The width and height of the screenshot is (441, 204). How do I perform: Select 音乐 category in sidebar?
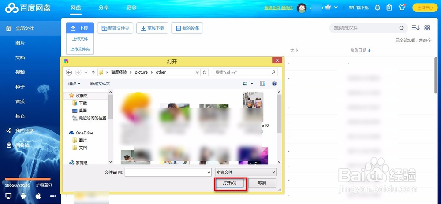[20, 101]
